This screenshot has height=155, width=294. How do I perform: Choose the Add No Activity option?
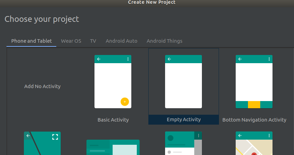pos(42,86)
